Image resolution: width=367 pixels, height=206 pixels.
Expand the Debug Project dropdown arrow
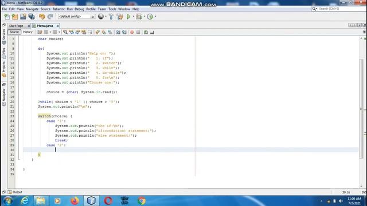click(x=145, y=17)
